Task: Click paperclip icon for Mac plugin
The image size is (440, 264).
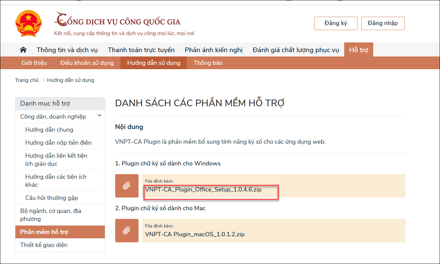Action: click(x=127, y=231)
